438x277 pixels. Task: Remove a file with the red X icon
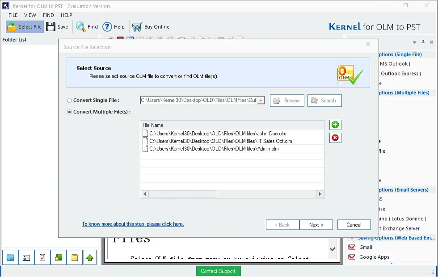[335, 138]
